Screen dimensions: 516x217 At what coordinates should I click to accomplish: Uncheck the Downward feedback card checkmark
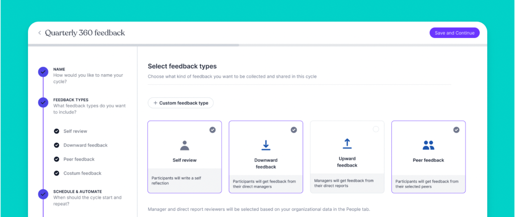pos(294,130)
